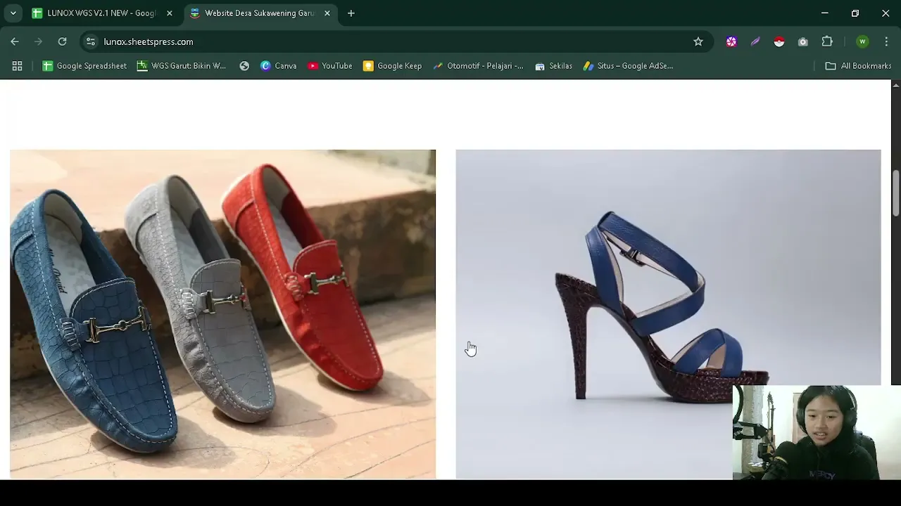Viewport: 901px width, 506px height.
Task: Reload the current page
Action: [62, 41]
